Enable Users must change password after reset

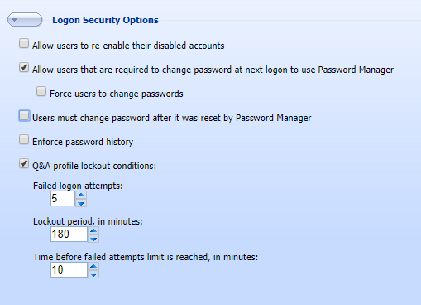point(24,116)
